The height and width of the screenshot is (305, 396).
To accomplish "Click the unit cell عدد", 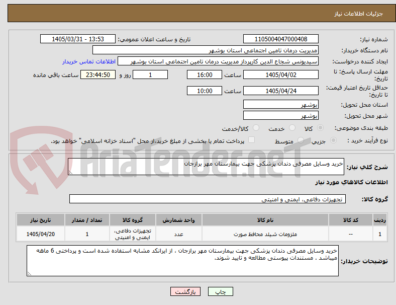I will point(178,234).
